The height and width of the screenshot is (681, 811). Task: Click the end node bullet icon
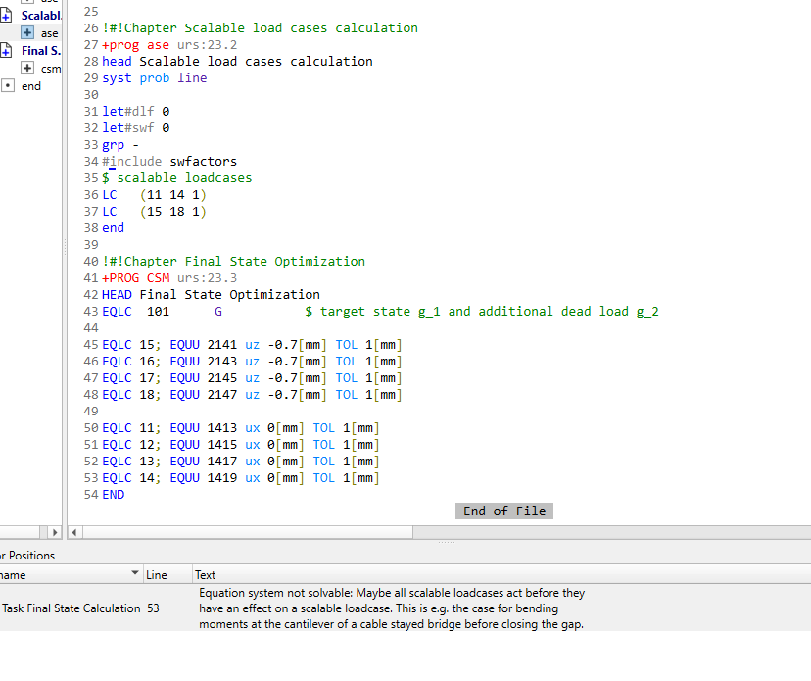pyautogui.click(x=7, y=86)
